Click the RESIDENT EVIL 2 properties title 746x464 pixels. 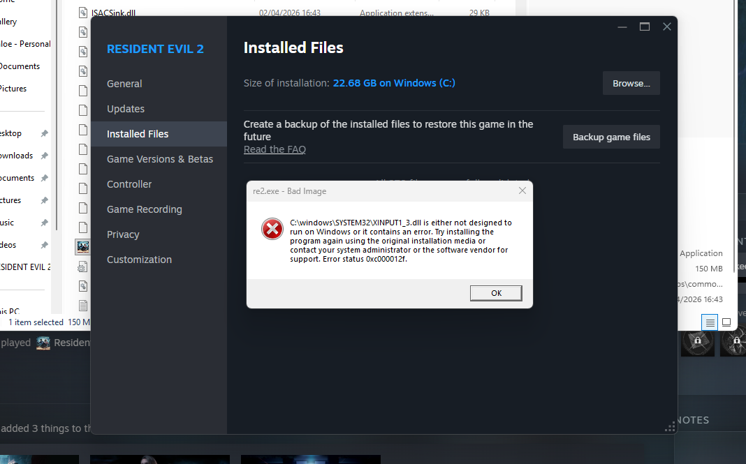155,49
